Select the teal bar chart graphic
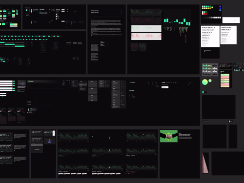This screenshot has width=244, height=183. (x=177, y=21)
